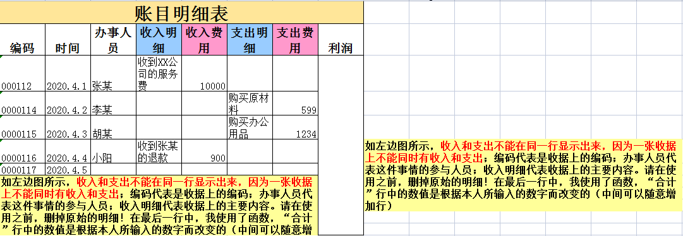The width and height of the screenshot is (683, 236).
Task: Select cell 购买原材料
Action: coord(250,103)
